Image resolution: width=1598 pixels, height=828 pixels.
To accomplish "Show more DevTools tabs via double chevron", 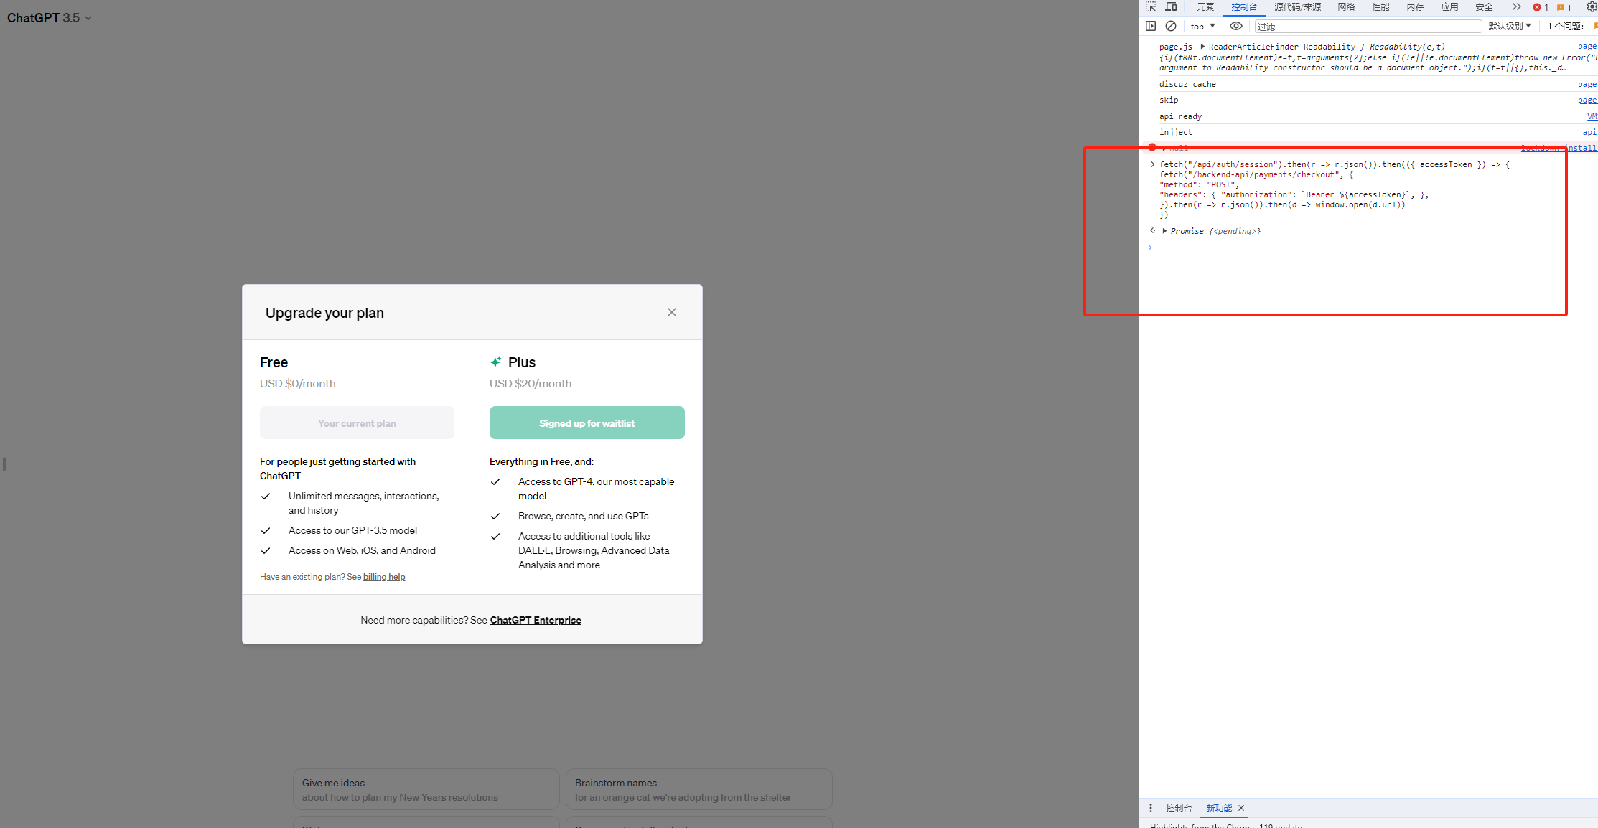I will click(1516, 7).
